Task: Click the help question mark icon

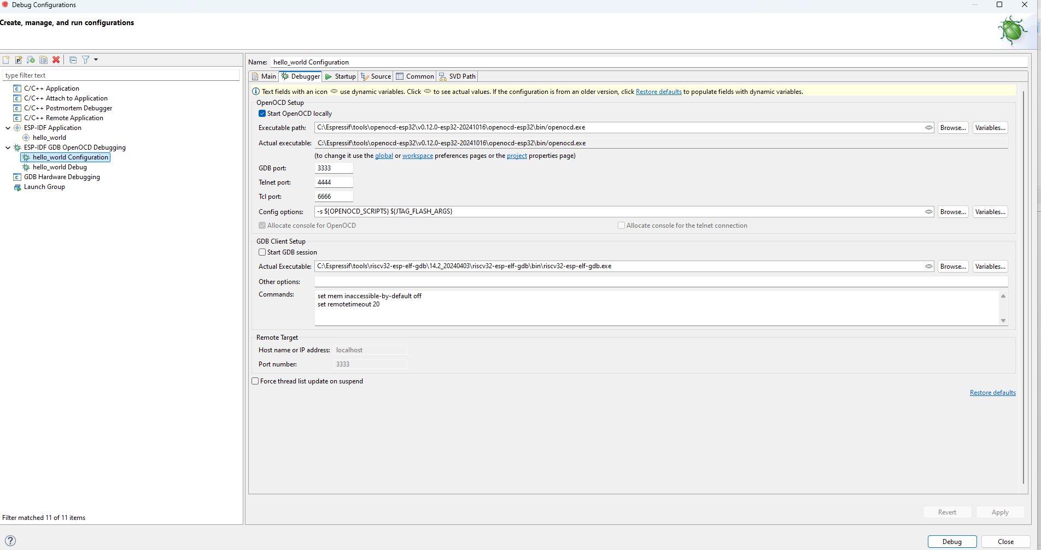Action: point(10,541)
